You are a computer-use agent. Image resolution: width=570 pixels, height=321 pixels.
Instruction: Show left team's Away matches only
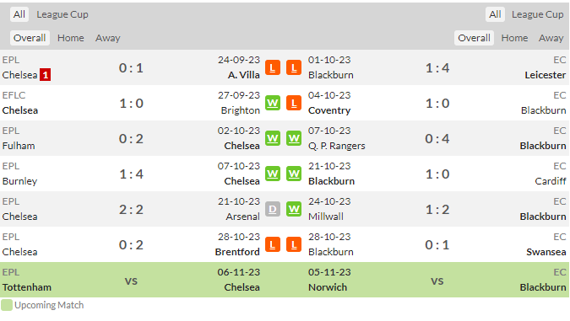click(x=107, y=38)
